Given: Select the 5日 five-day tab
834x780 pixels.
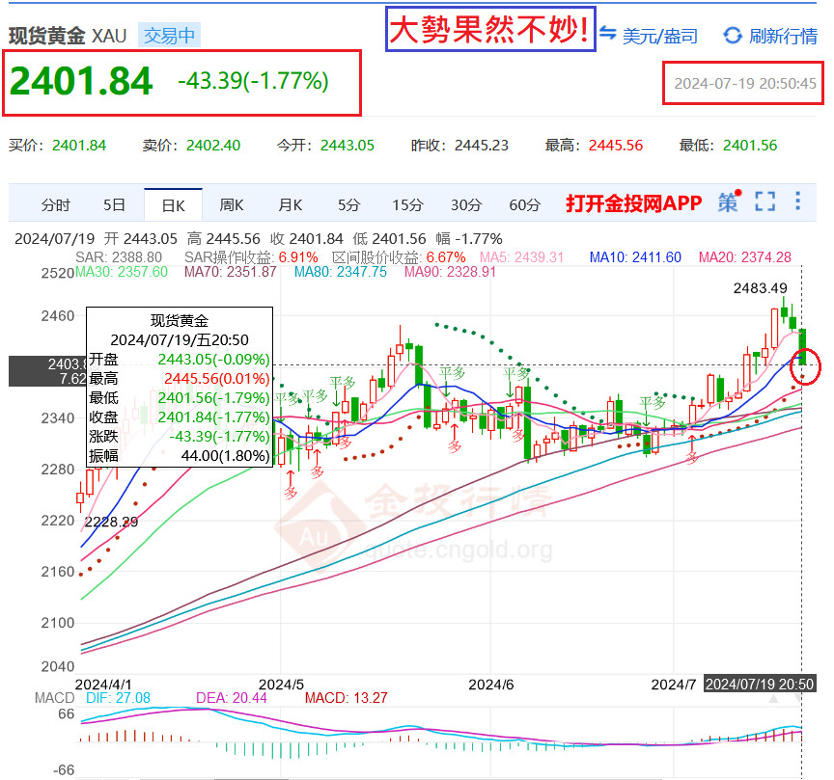Looking at the screenshot, I should [x=114, y=204].
